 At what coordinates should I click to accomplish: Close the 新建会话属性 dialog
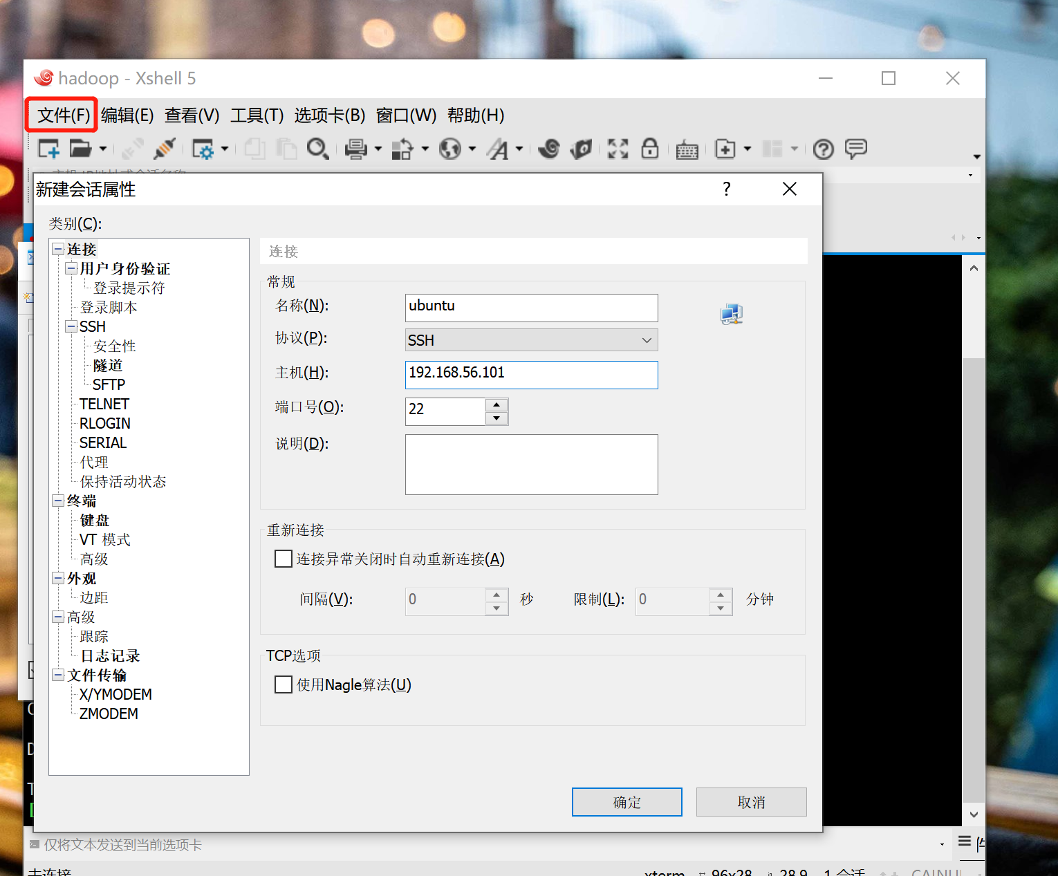click(790, 189)
